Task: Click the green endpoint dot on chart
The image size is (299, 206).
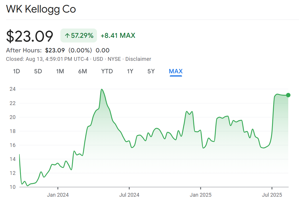Action: [x=288, y=95]
